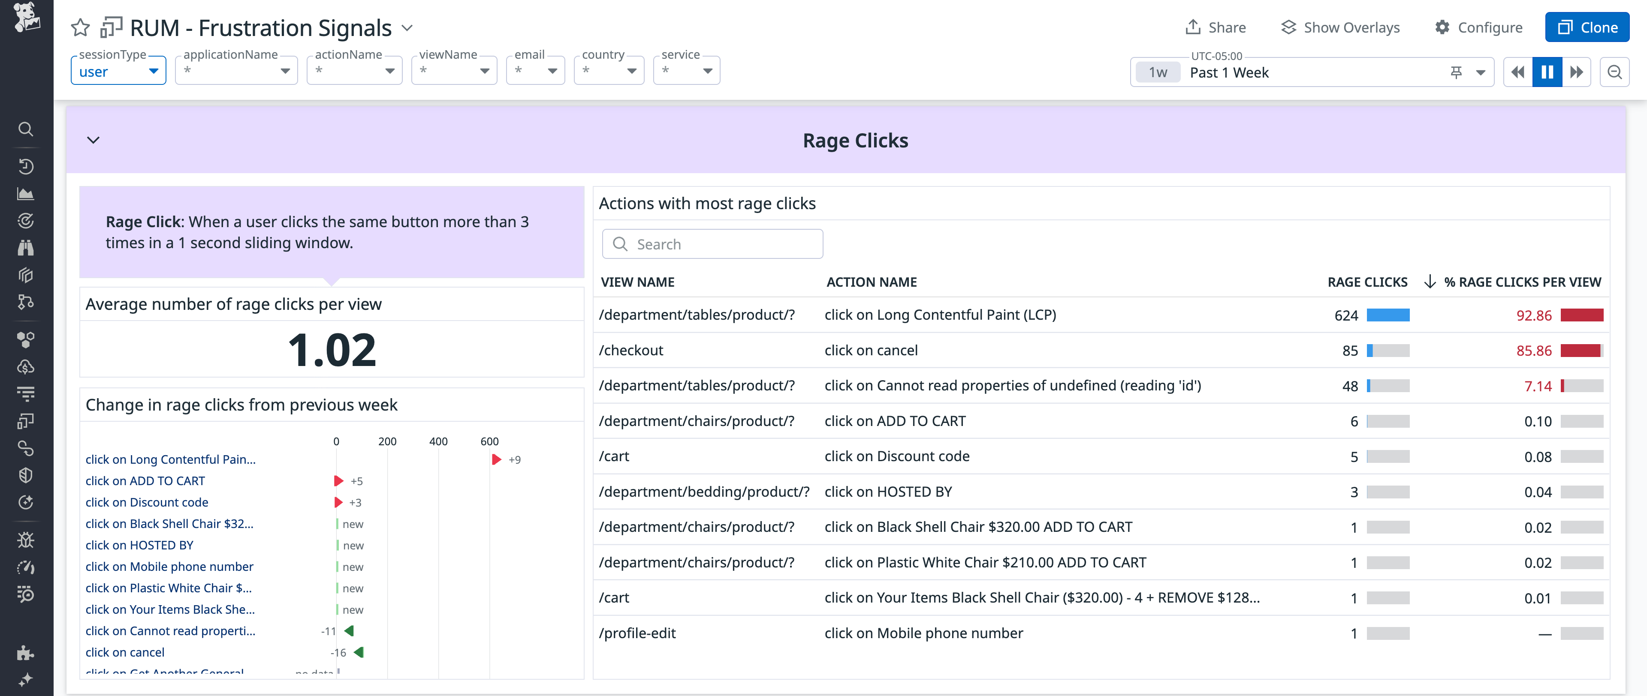Favorite the dashboard via the star icon
The height and width of the screenshot is (696, 1647).
pyautogui.click(x=81, y=27)
